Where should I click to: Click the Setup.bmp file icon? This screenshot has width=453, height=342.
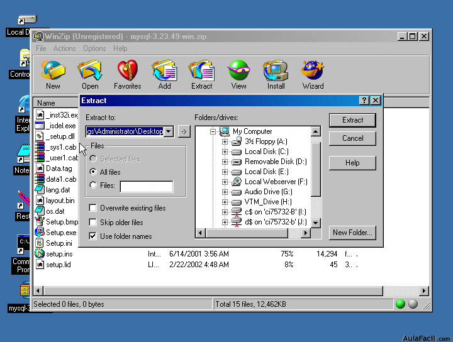coord(40,222)
